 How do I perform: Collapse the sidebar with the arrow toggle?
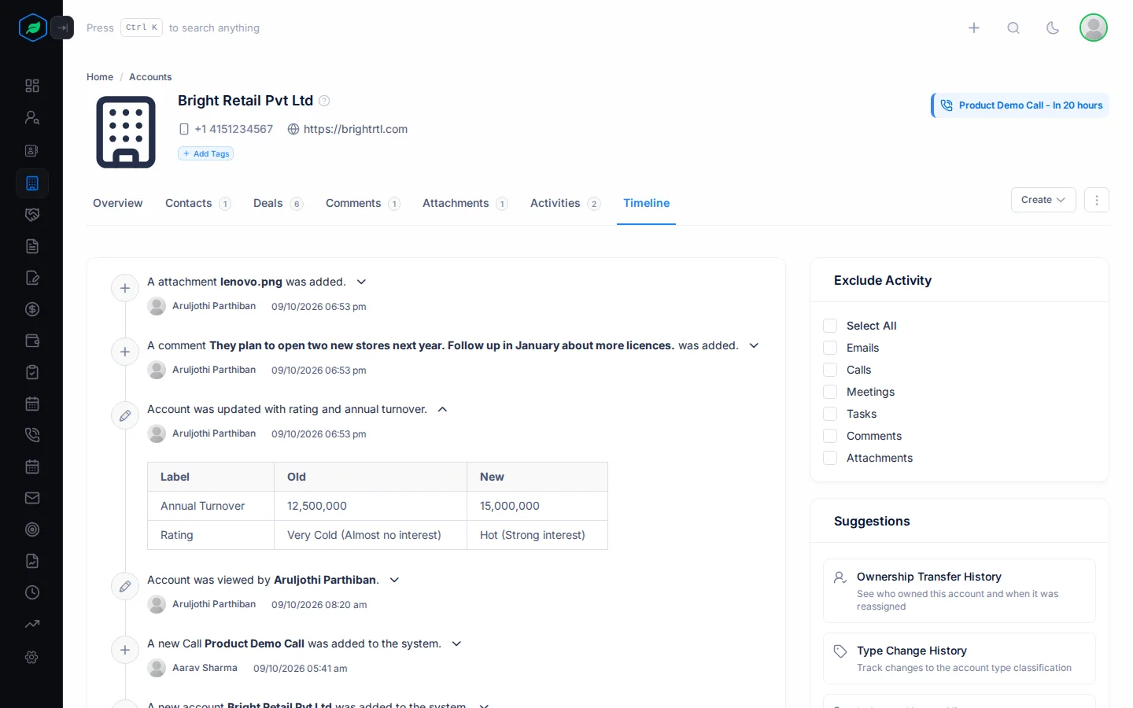pyautogui.click(x=62, y=28)
